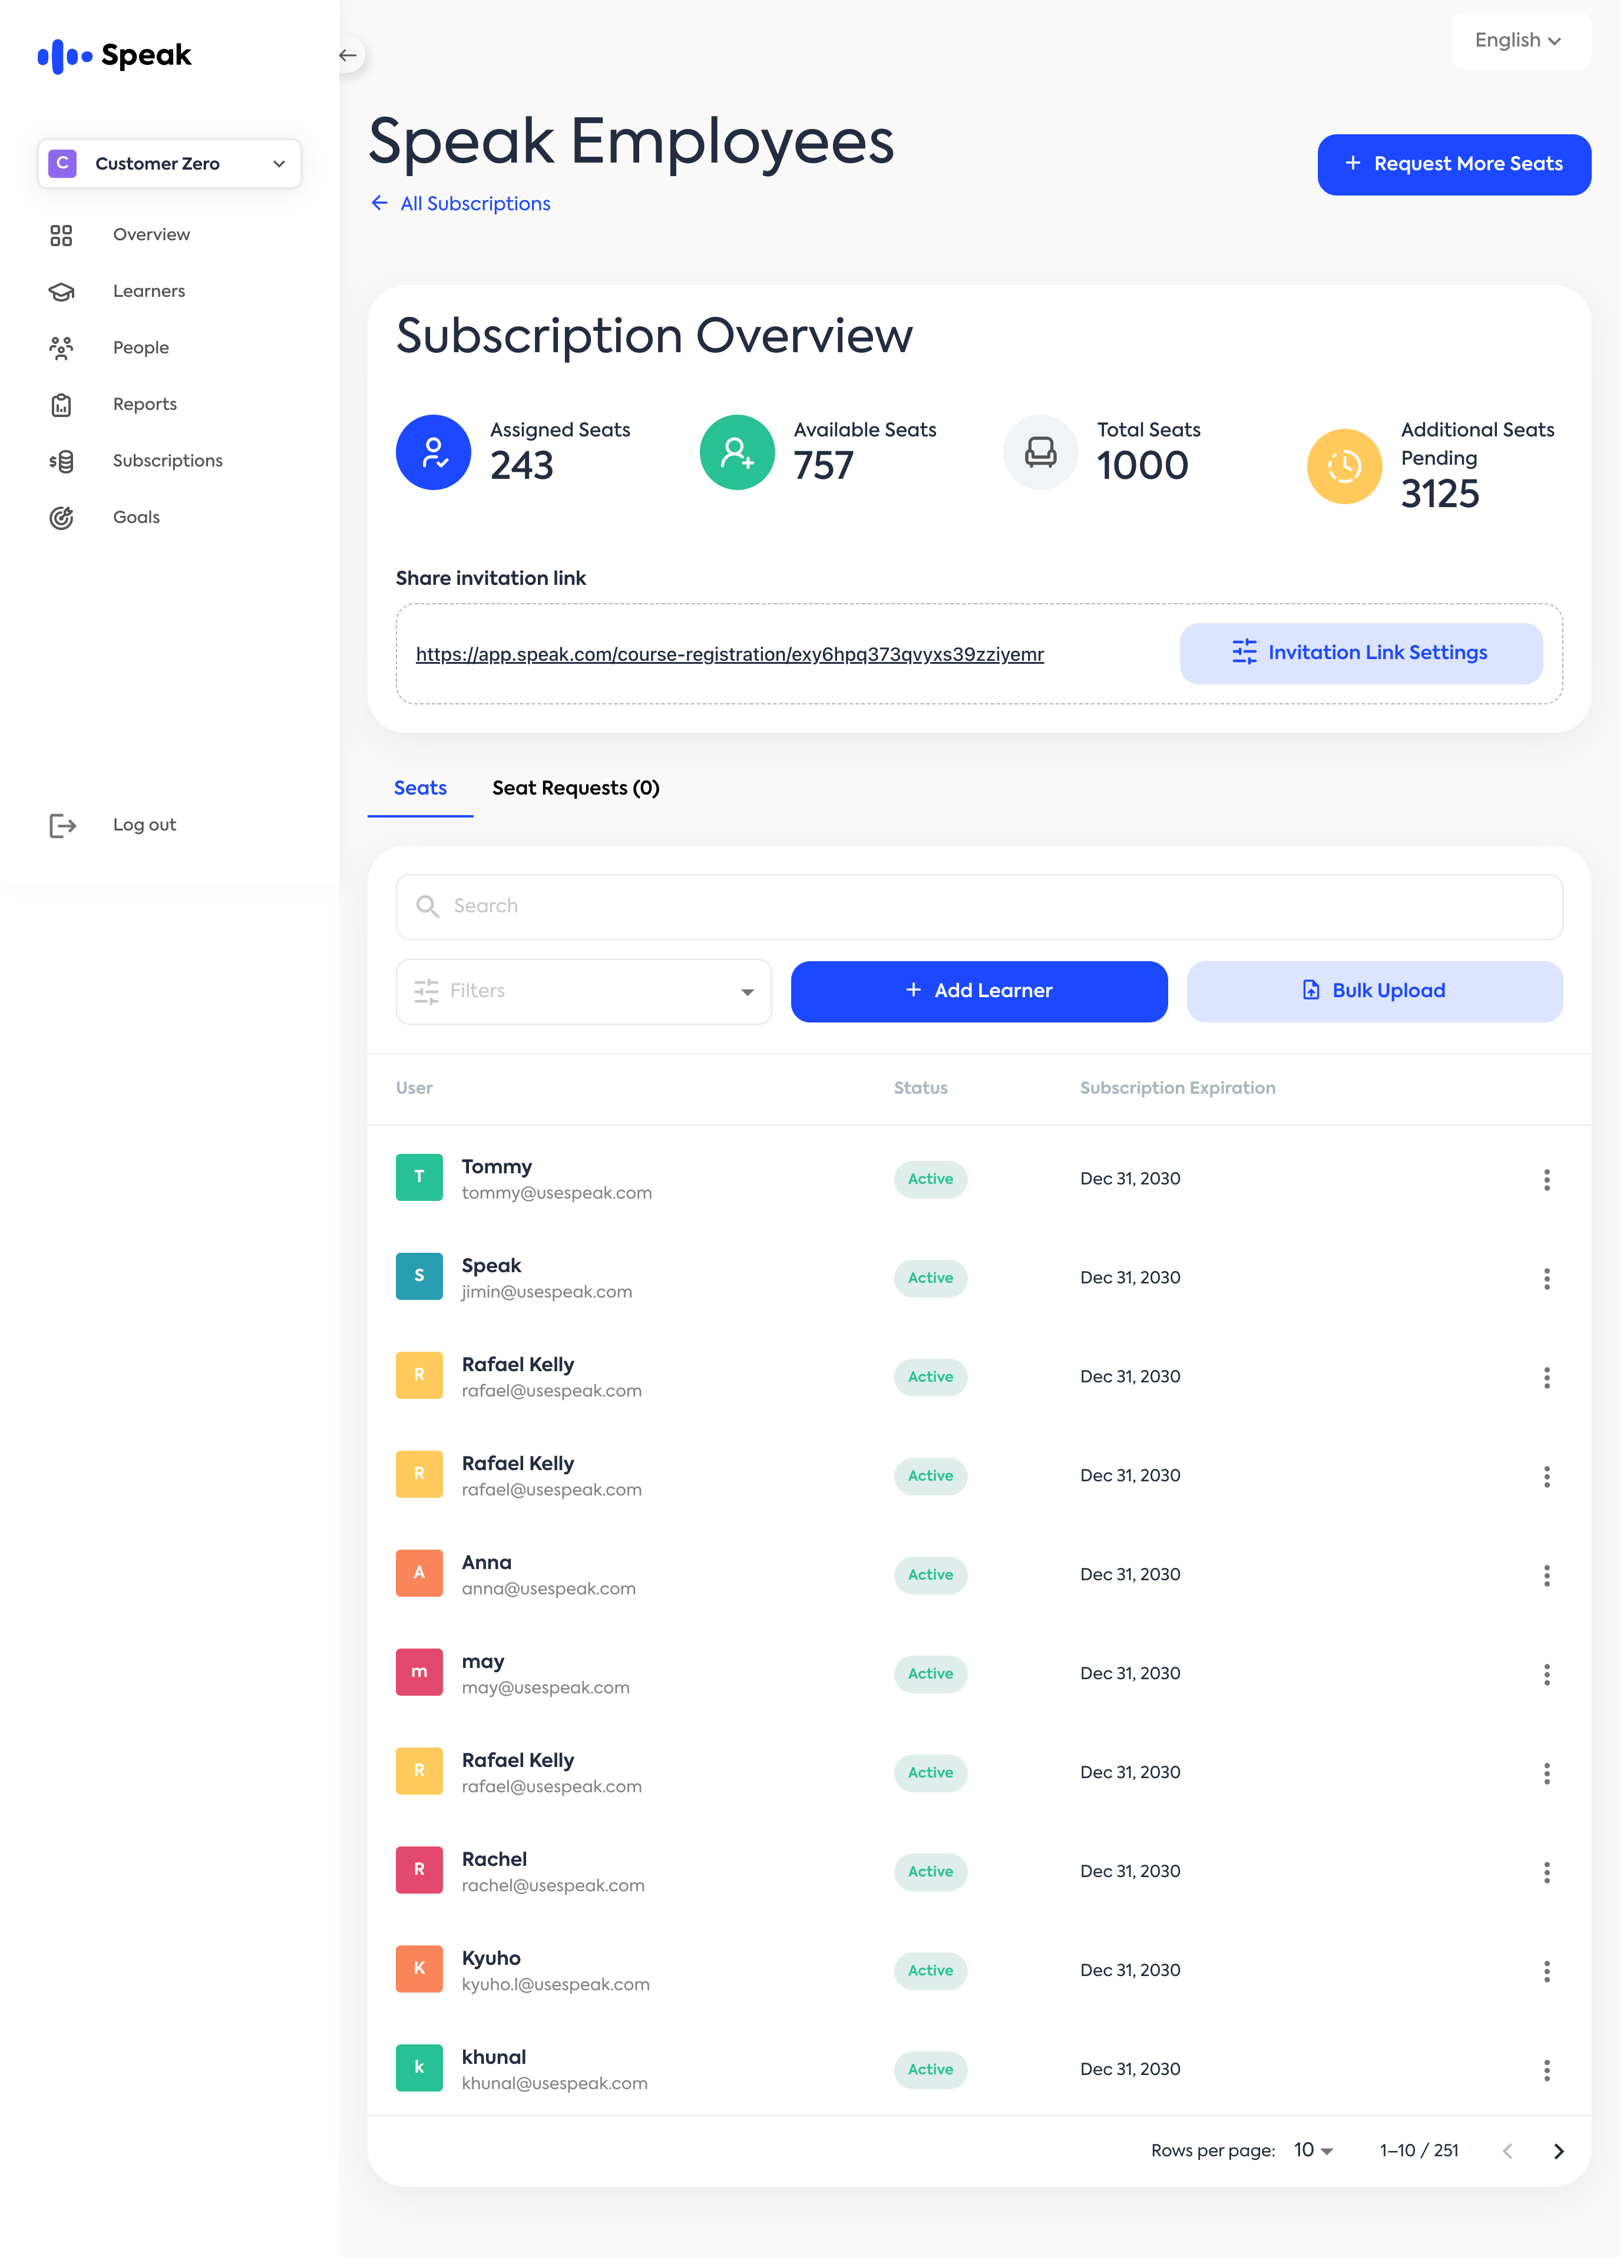Collapse the sidebar with the arrow icon
The height and width of the screenshot is (2257, 1620).
[348, 56]
